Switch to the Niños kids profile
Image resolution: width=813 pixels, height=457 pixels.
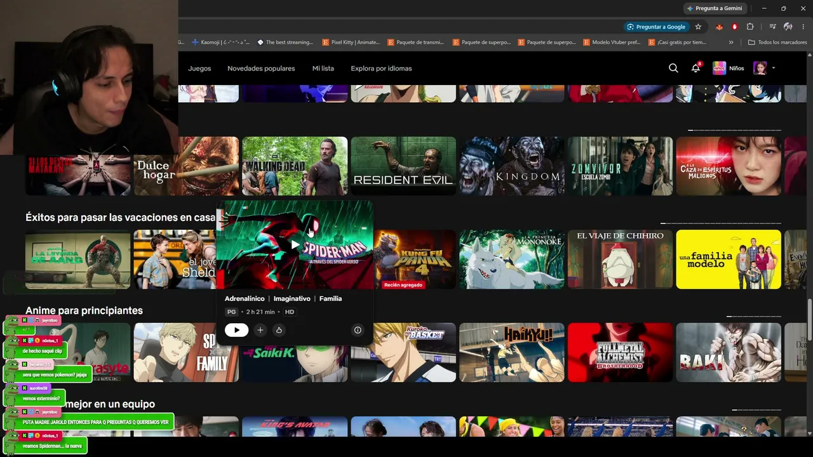click(x=729, y=68)
